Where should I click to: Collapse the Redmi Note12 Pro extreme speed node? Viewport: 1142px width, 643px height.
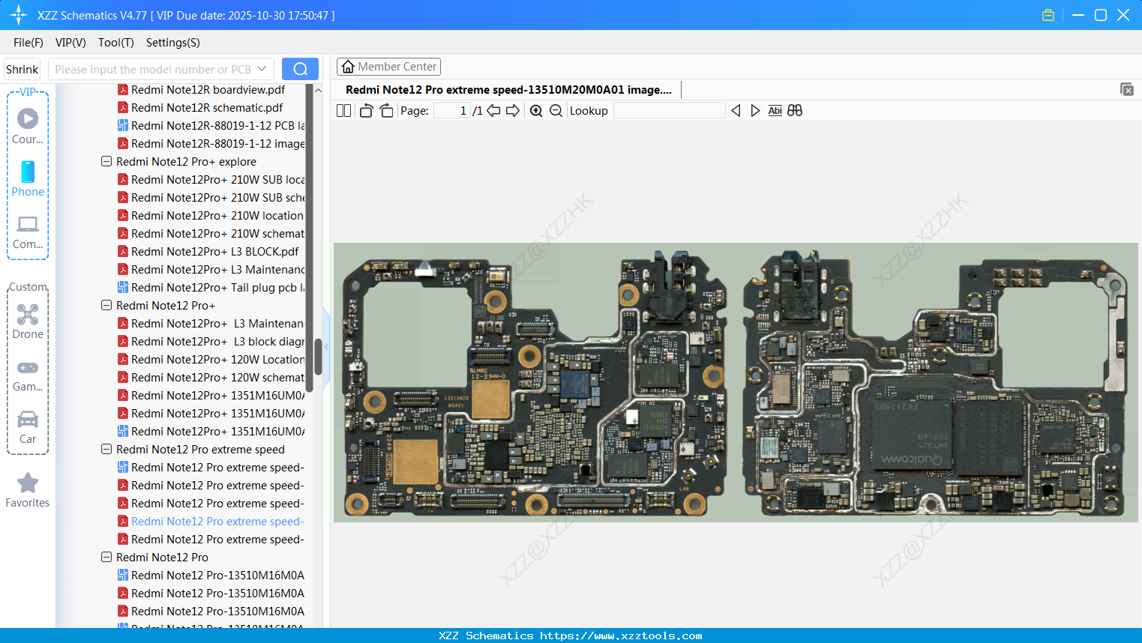[106, 449]
